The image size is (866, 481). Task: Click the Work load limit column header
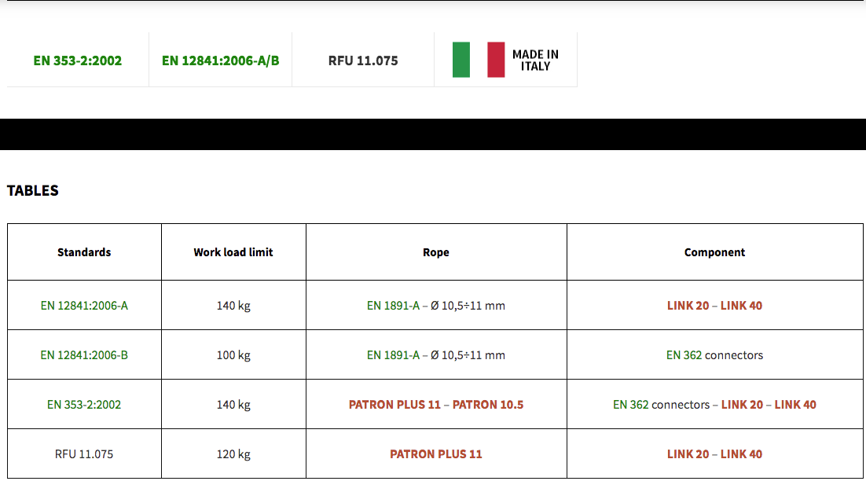[x=233, y=252]
